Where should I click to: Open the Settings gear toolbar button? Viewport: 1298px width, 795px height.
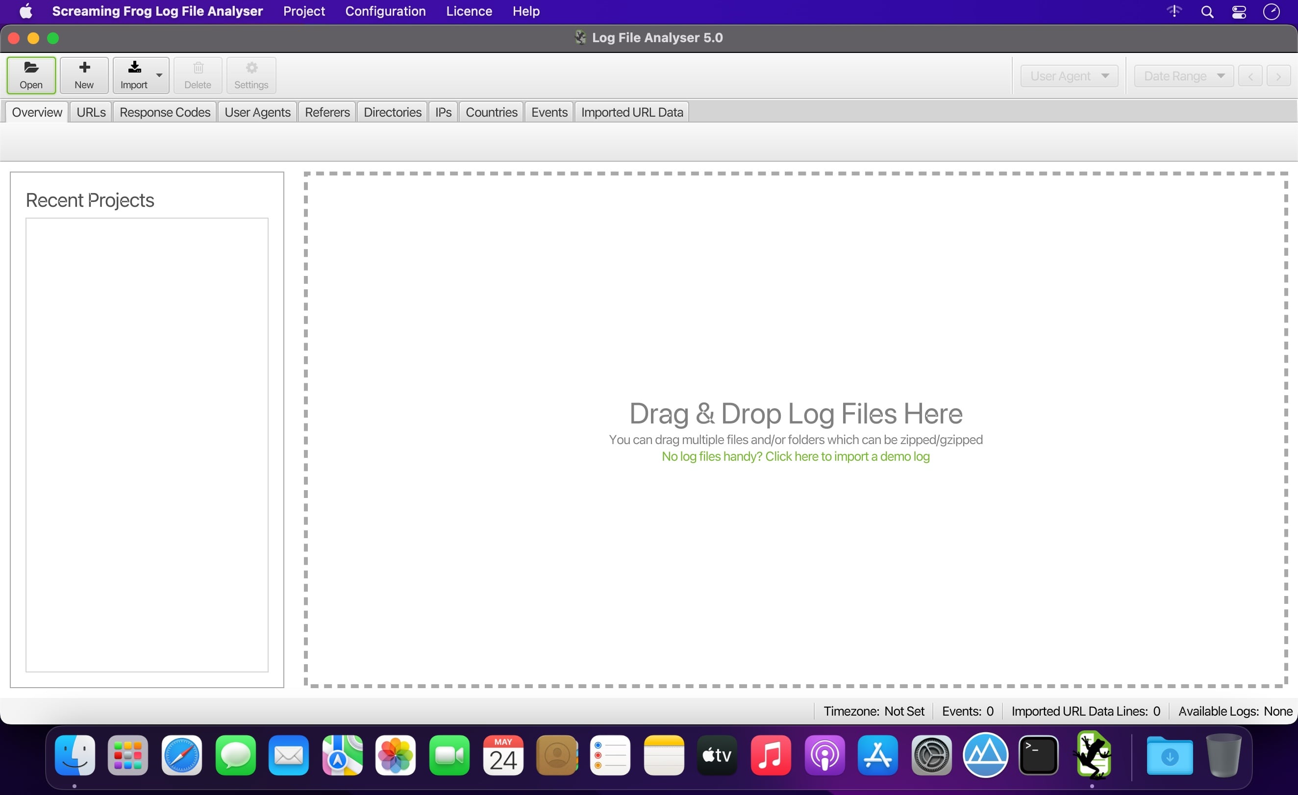click(x=251, y=75)
